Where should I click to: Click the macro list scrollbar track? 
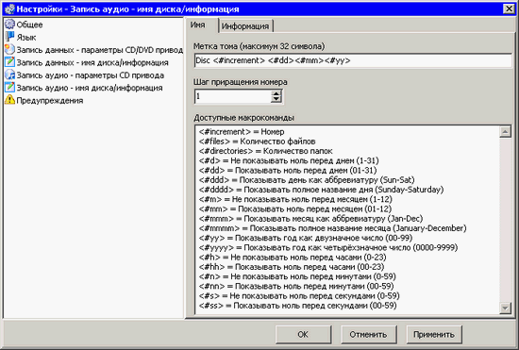[x=505, y=220]
